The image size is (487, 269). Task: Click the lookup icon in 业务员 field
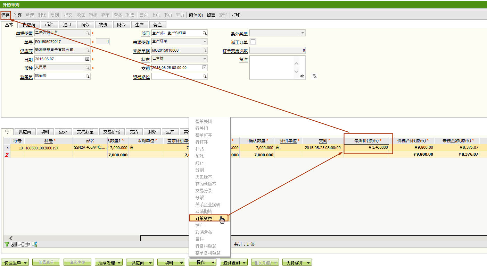pos(88,76)
